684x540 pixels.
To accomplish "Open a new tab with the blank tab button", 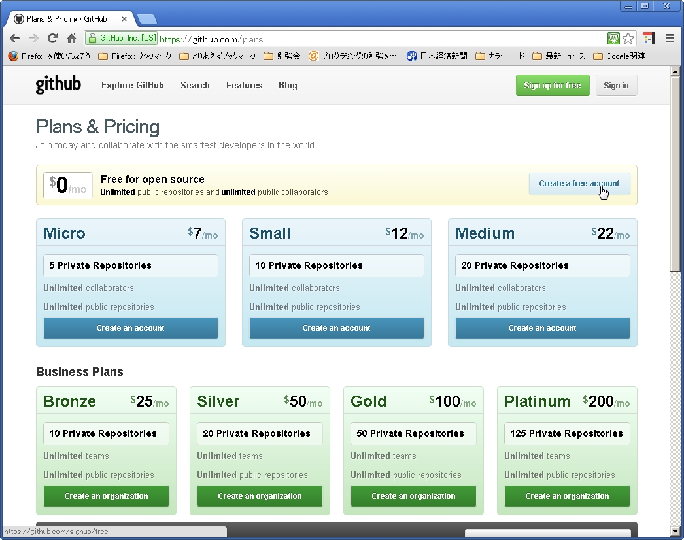I will coord(147,19).
